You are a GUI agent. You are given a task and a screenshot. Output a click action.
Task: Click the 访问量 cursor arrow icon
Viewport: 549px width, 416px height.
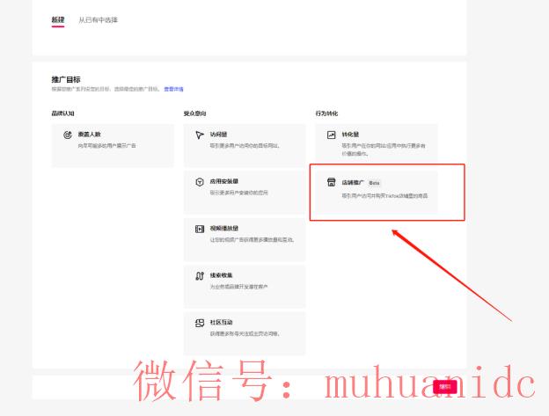pos(200,135)
